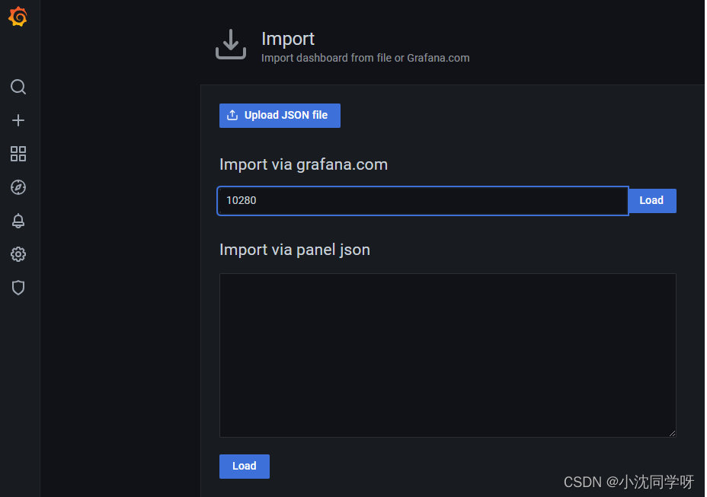Click the 'Import via grafana.com' heading

tap(303, 164)
